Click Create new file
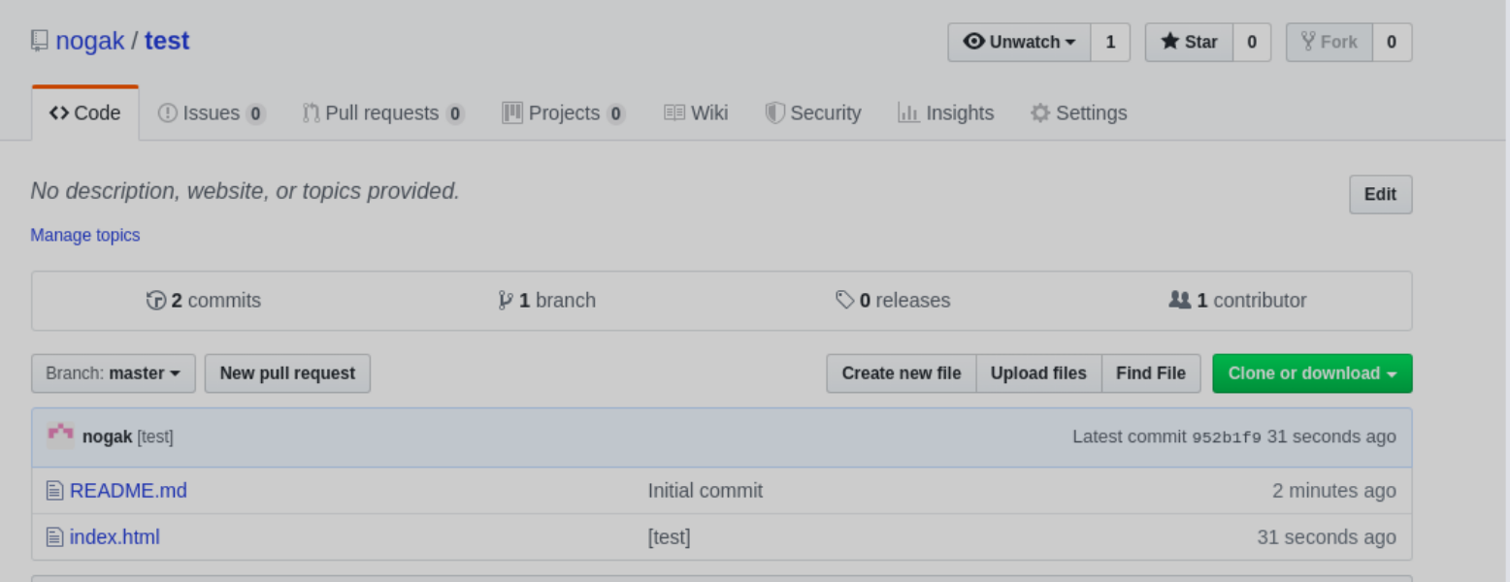The width and height of the screenshot is (1510, 582). pos(902,373)
